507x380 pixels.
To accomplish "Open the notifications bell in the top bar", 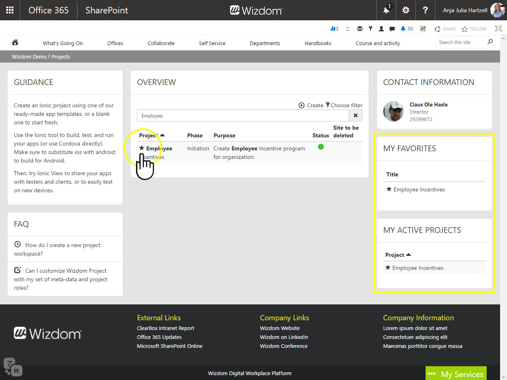I will click(386, 10).
